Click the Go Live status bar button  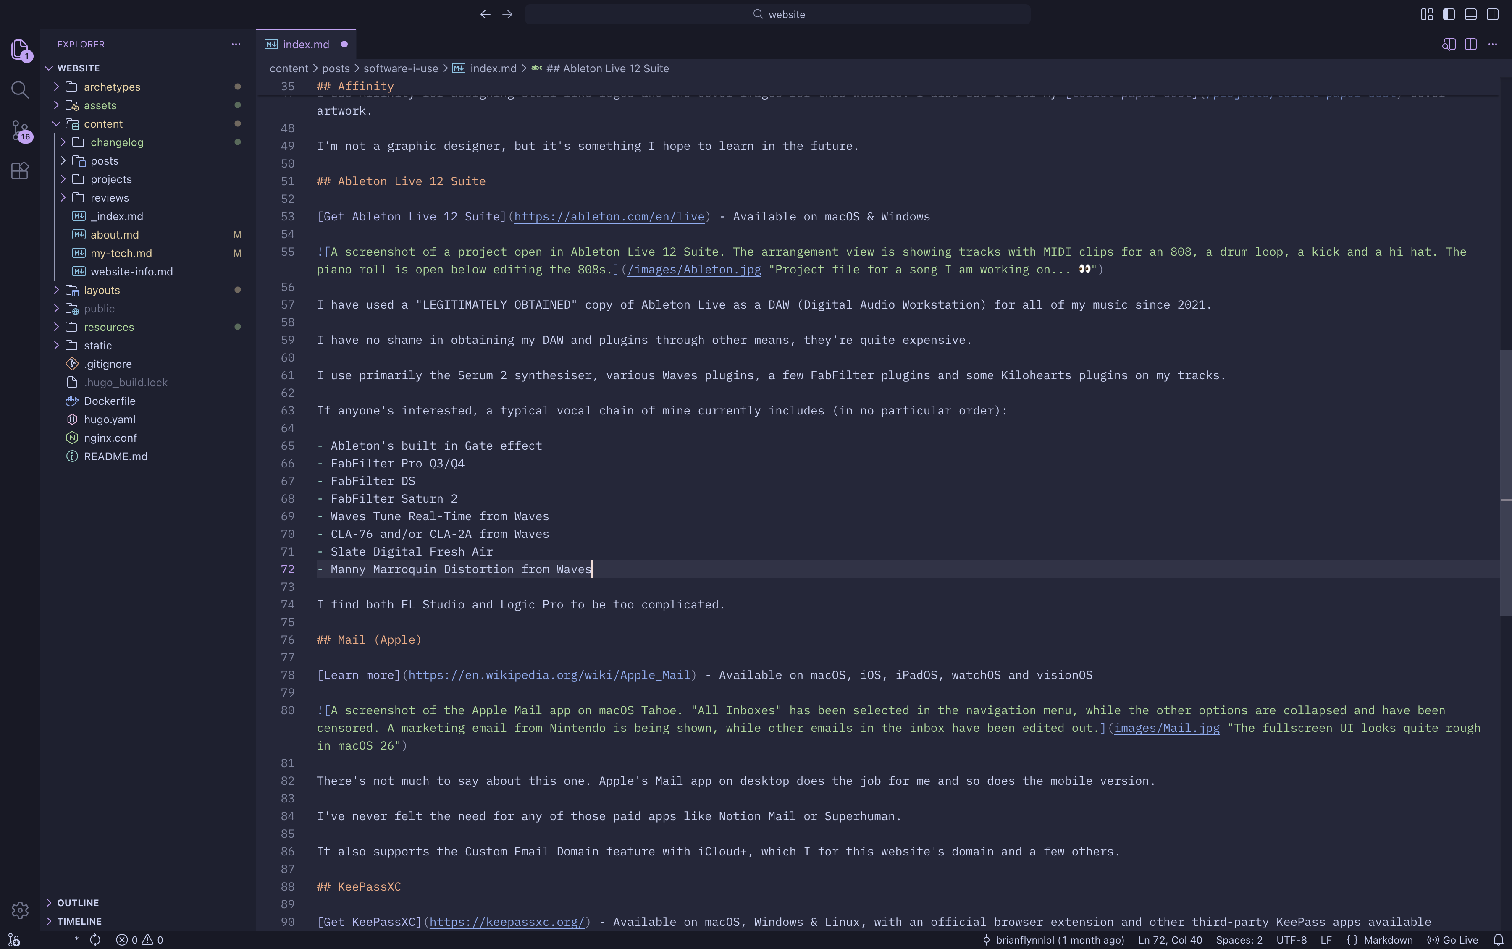click(x=1453, y=940)
